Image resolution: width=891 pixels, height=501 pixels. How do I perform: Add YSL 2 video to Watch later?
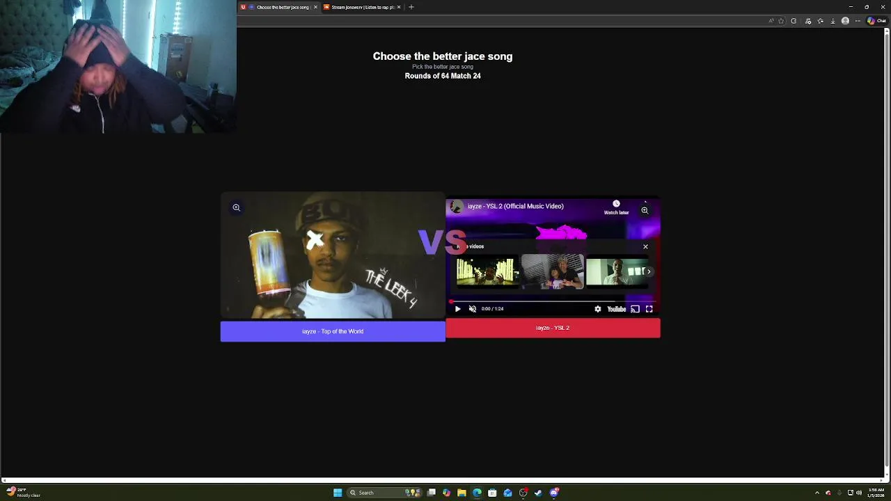coord(616,207)
